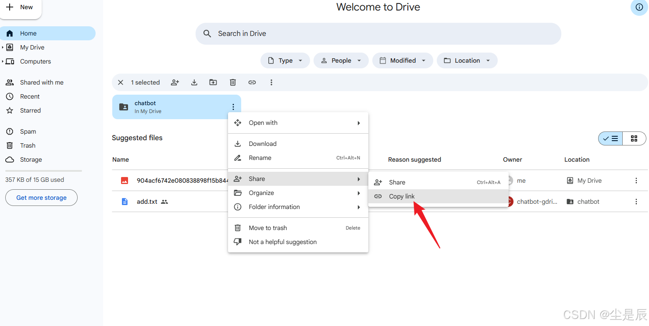This screenshot has height=326, width=649.
Task: Open Home in the sidebar
Action: point(48,33)
